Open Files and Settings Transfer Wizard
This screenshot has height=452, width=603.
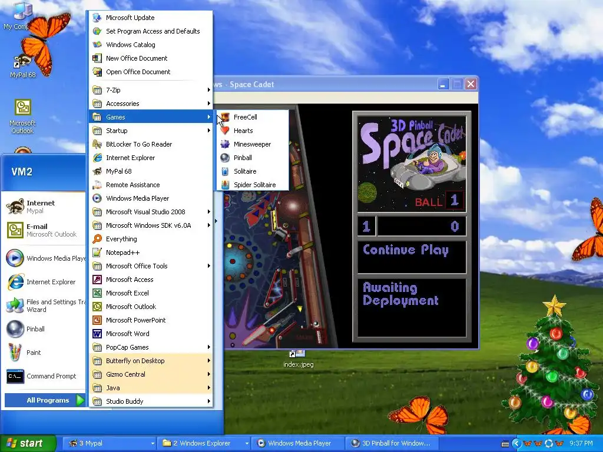pyautogui.click(x=44, y=305)
